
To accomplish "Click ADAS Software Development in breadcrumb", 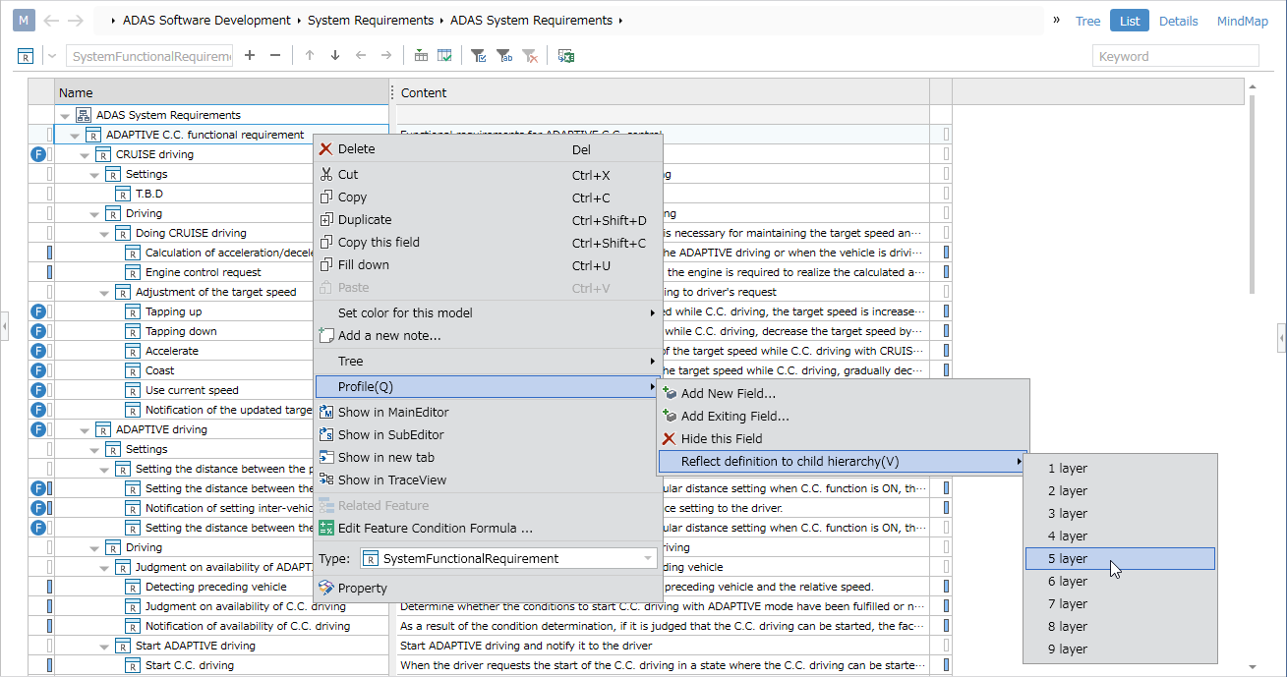I will click(x=206, y=20).
